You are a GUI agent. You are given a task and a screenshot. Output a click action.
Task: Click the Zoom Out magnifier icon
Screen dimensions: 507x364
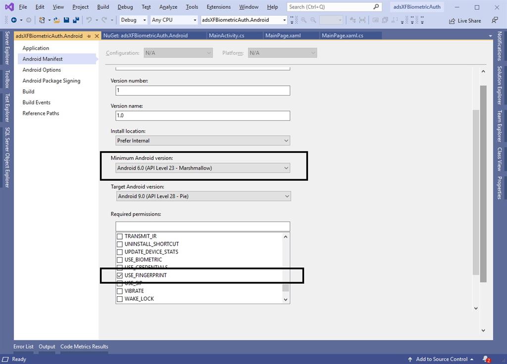tap(313, 20)
